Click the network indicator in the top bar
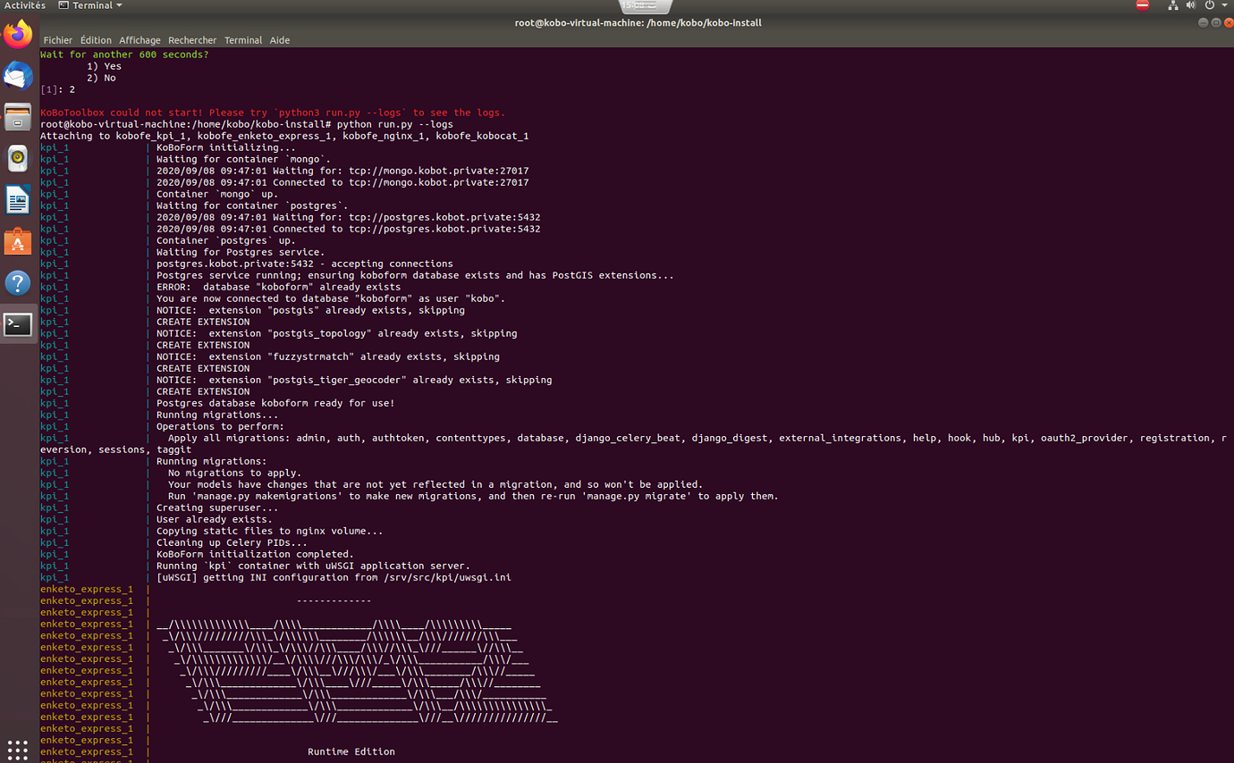The image size is (1234, 763). [x=1172, y=5]
